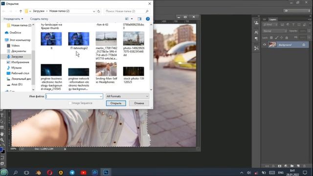
Task: Toggle lock image pixels brush icon
Action: pyautogui.click(x=276, y=38)
